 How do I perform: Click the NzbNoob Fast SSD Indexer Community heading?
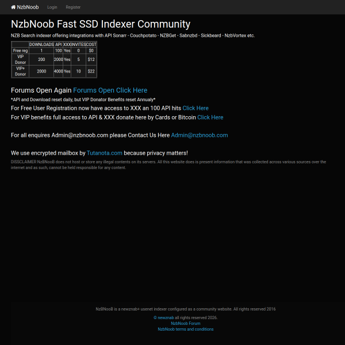click(x=101, y=24)
